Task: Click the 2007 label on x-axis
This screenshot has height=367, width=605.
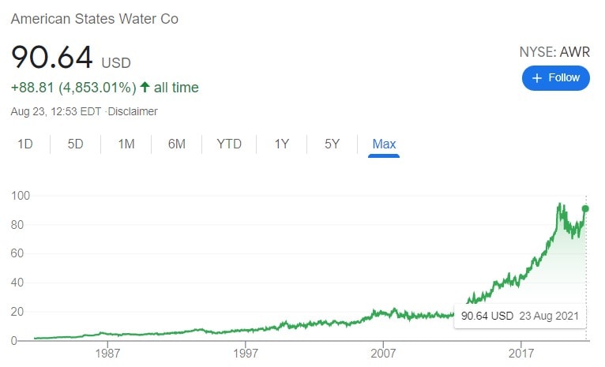Action: coord(383,352)
